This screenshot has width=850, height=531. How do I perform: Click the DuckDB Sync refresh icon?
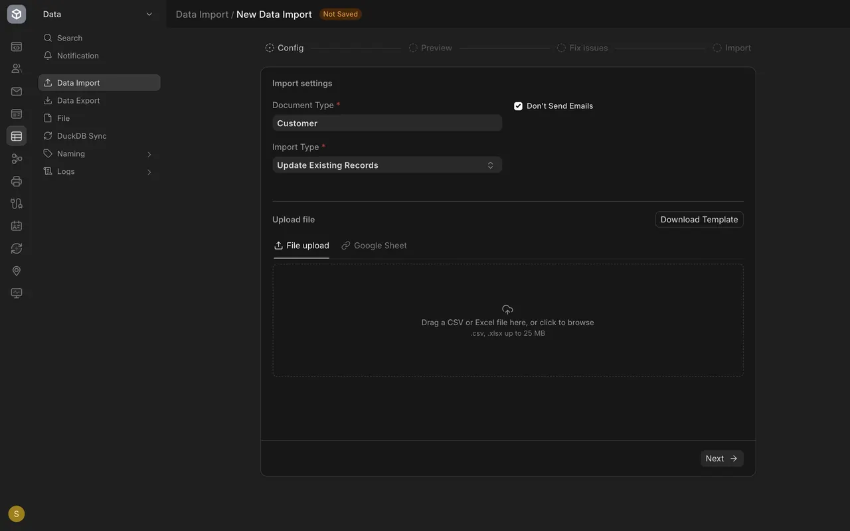pyautogui.click(x=48, y=135)
